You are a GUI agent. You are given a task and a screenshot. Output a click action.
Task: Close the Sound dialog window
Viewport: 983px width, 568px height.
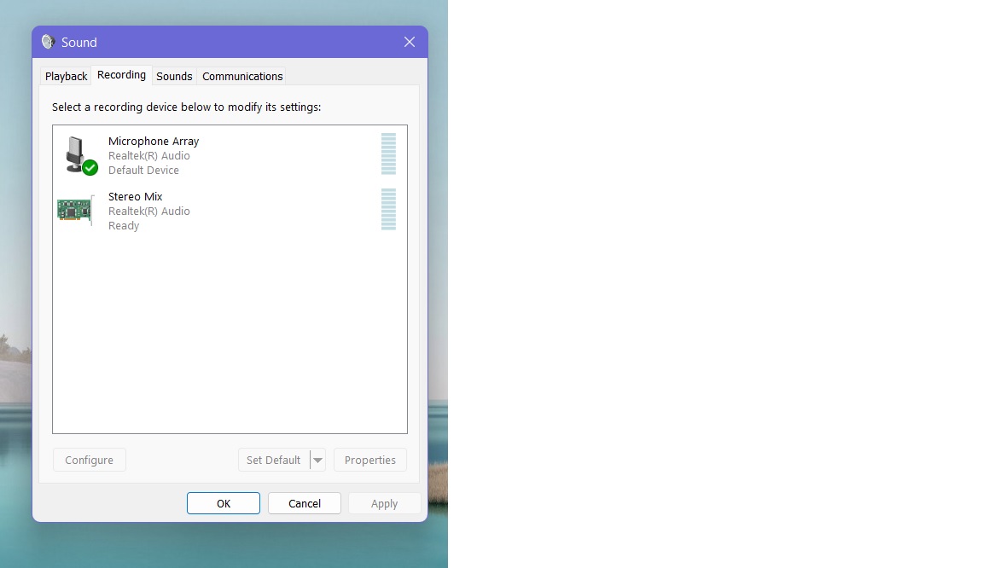click(410, 42)
